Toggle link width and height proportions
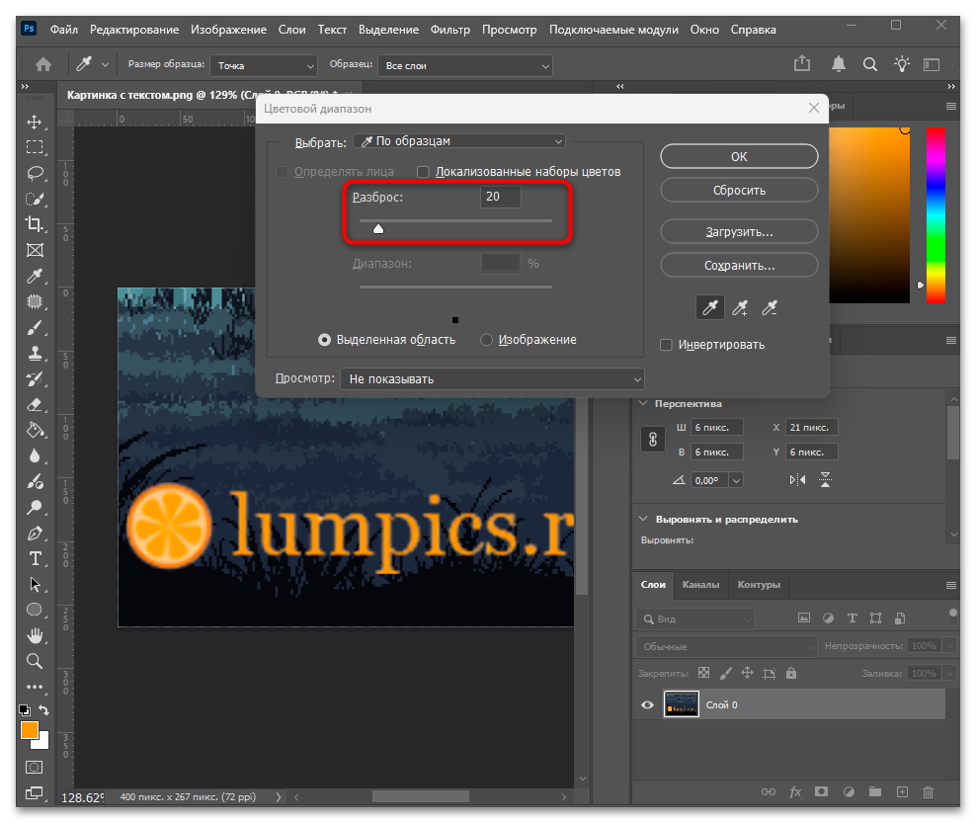976x823 pixels. 653,440
